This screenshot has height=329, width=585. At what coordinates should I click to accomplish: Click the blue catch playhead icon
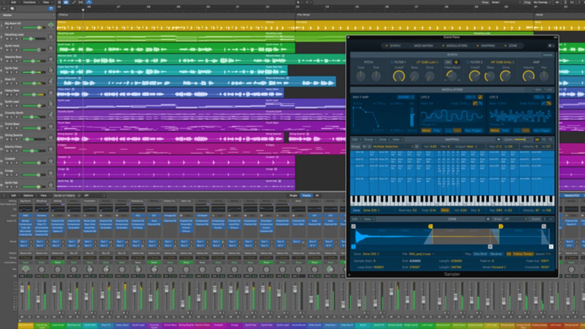[x=89, y=2]
